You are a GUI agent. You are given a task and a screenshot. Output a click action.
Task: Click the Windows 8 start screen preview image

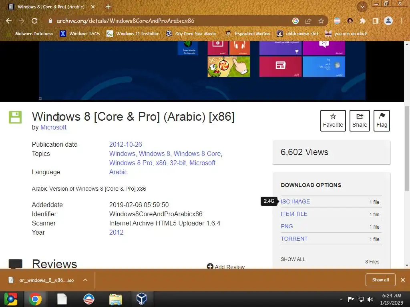pyautogui.click(x=202, y=70)
